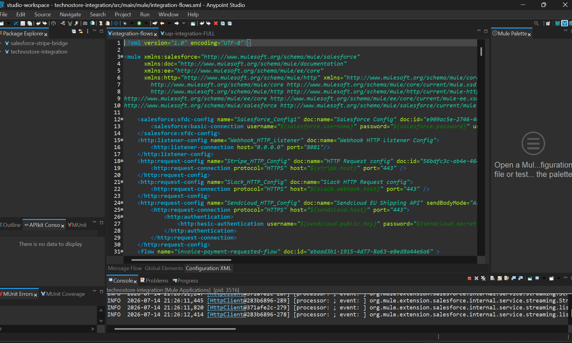The image size is (572, 343).
Task: Clear the console output
Action: point(493,278)
